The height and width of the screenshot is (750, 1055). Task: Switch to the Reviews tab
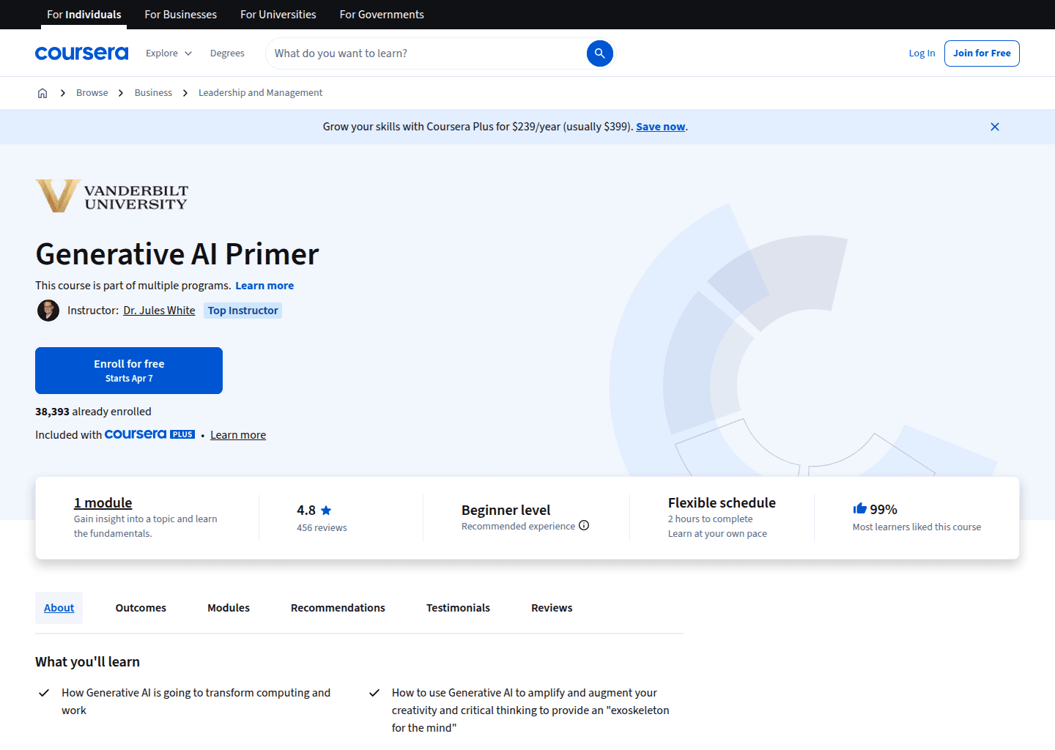click(x=551, y=607)
